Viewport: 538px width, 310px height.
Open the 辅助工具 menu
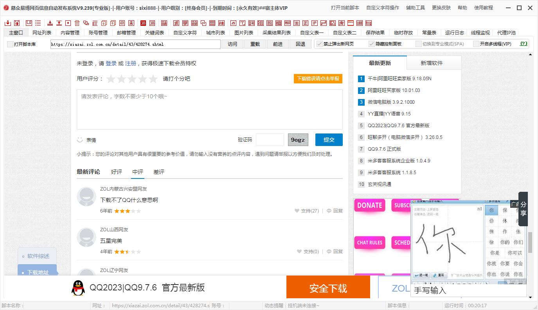[x=416, y=8]
